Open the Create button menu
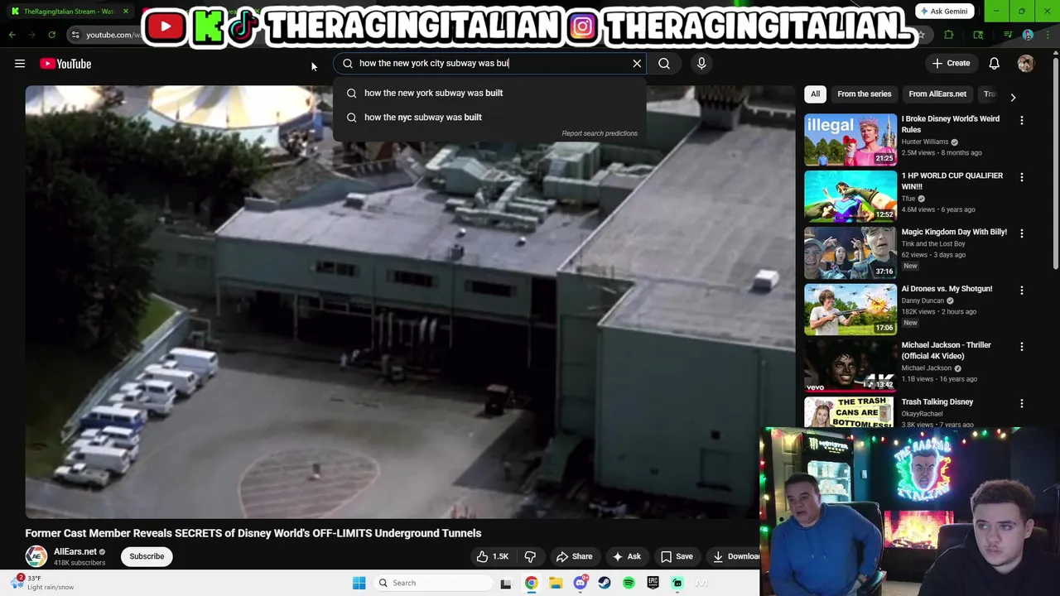 tap(951, 64)
